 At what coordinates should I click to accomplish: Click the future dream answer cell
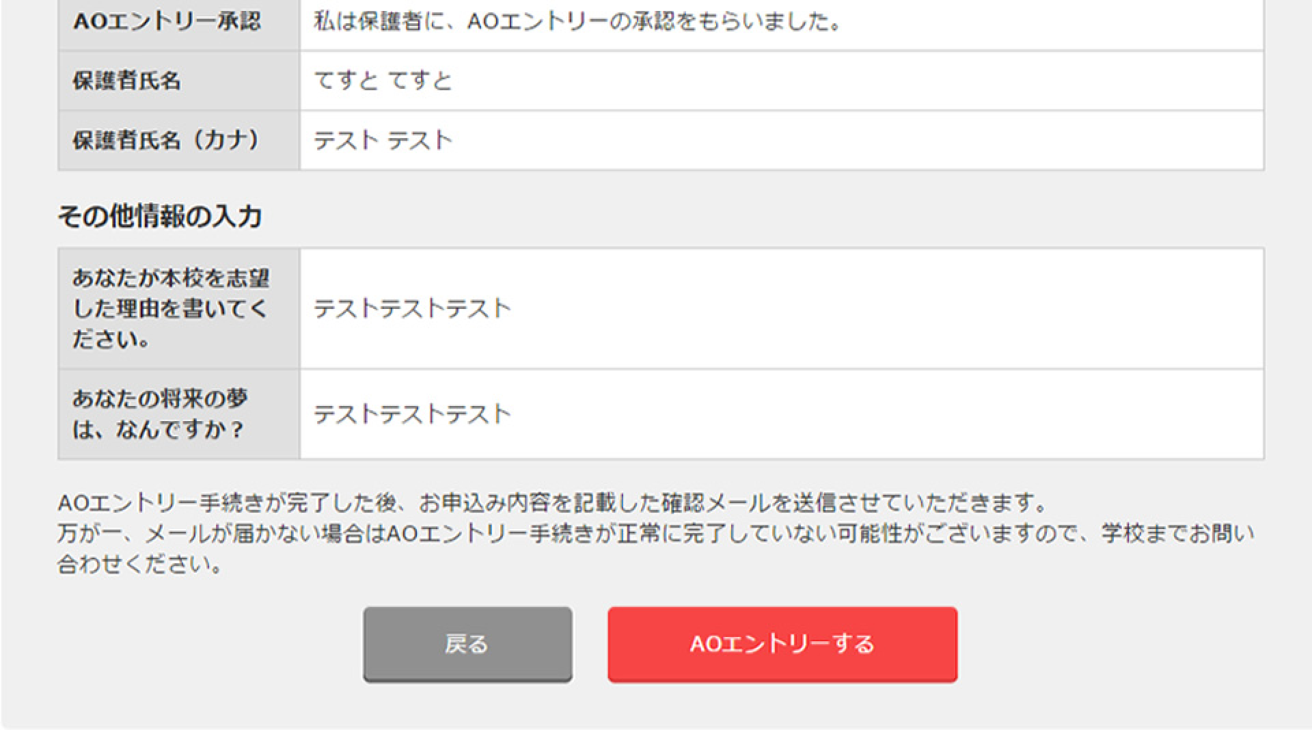(x=410, y=413)
